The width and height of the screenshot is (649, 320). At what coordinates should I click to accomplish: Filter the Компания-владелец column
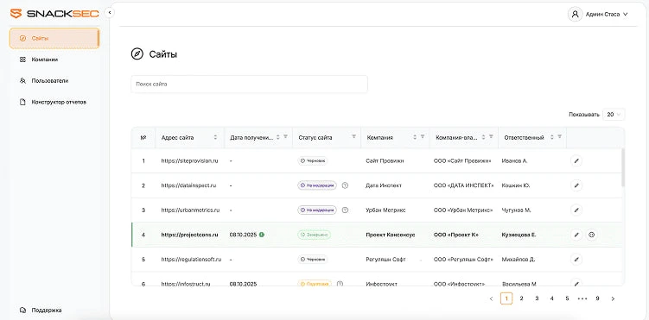tap(491, 136)
